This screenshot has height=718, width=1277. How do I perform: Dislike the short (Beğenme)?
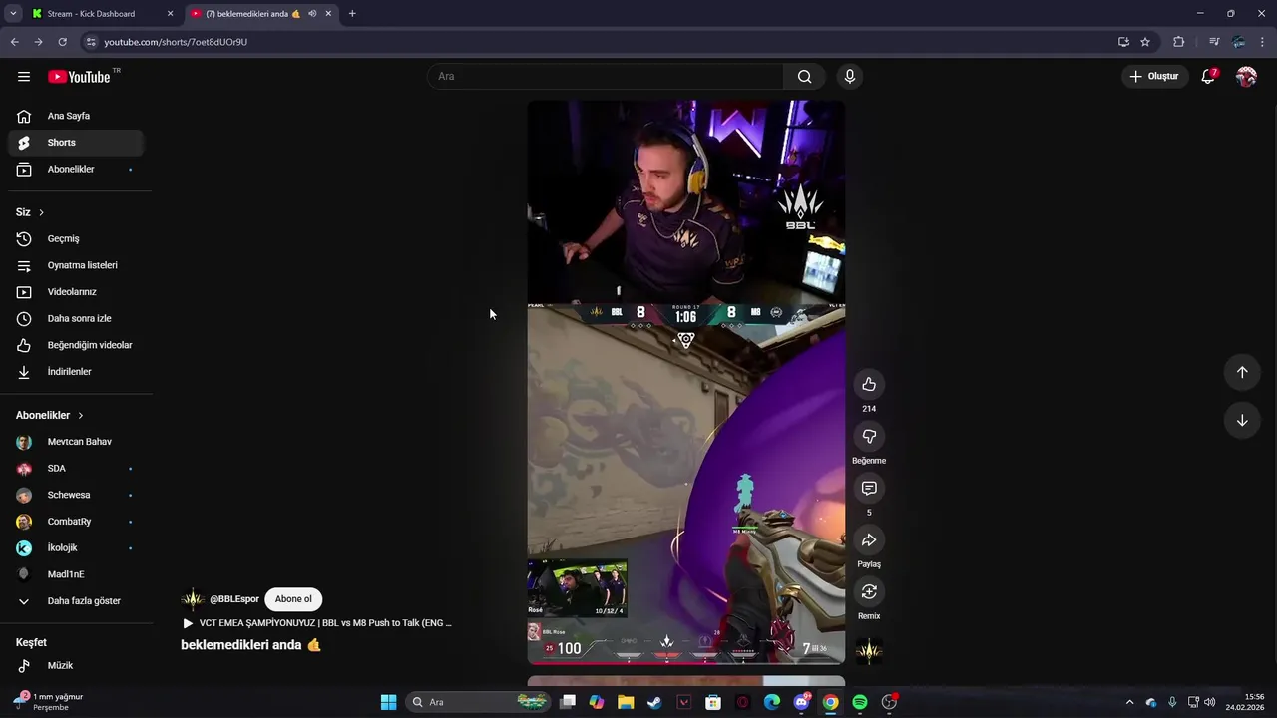pyautogui.click(x=869, y=437)
